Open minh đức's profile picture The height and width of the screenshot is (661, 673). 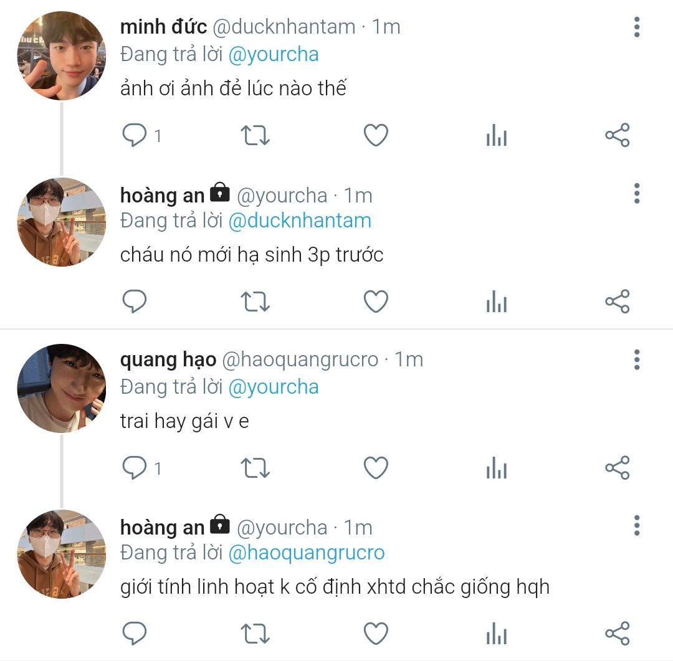tap(61, 55)
